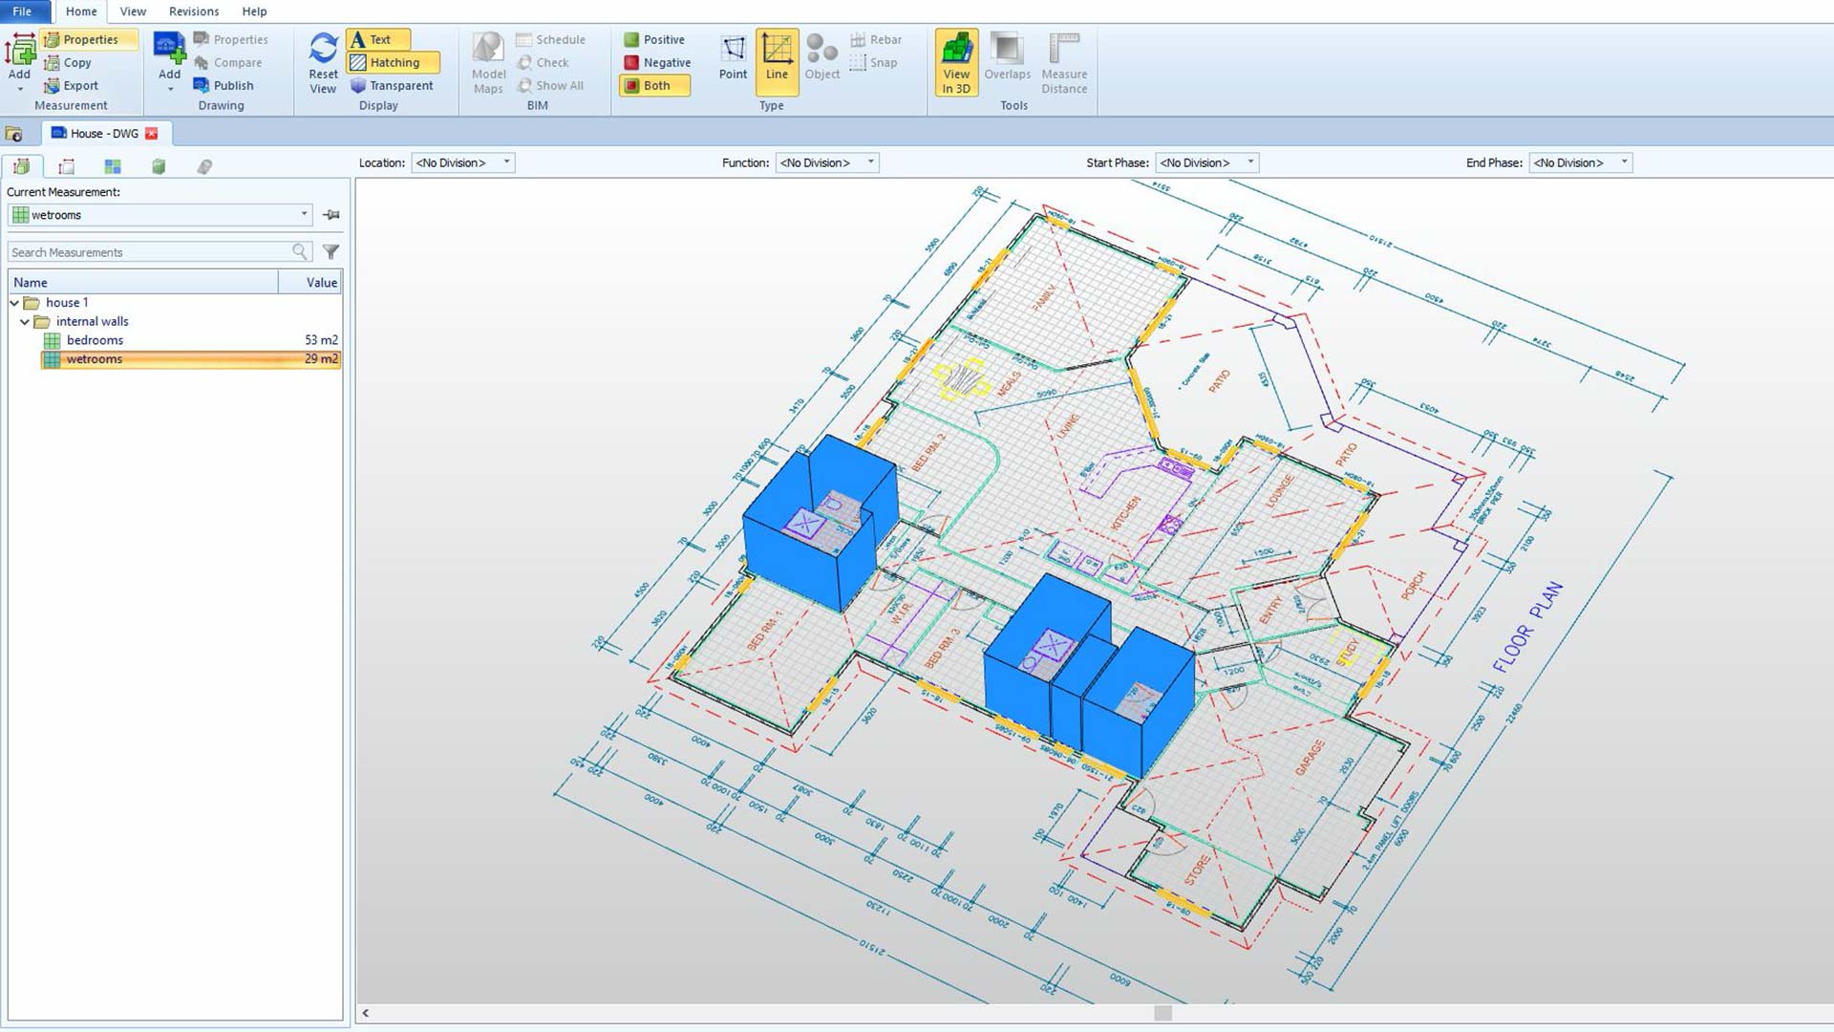Pin the Current Measurement selector

click(x=331, y=214)
